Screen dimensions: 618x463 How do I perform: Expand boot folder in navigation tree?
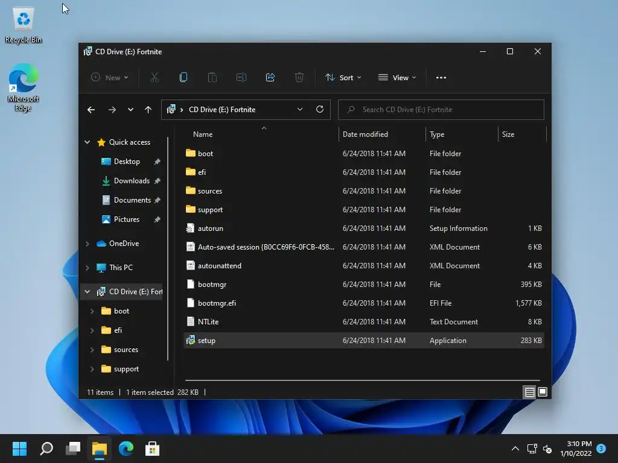coord(92,311)
